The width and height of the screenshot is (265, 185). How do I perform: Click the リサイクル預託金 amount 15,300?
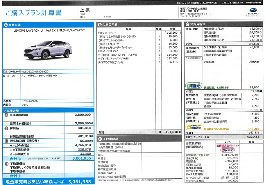tap(255, 114)
